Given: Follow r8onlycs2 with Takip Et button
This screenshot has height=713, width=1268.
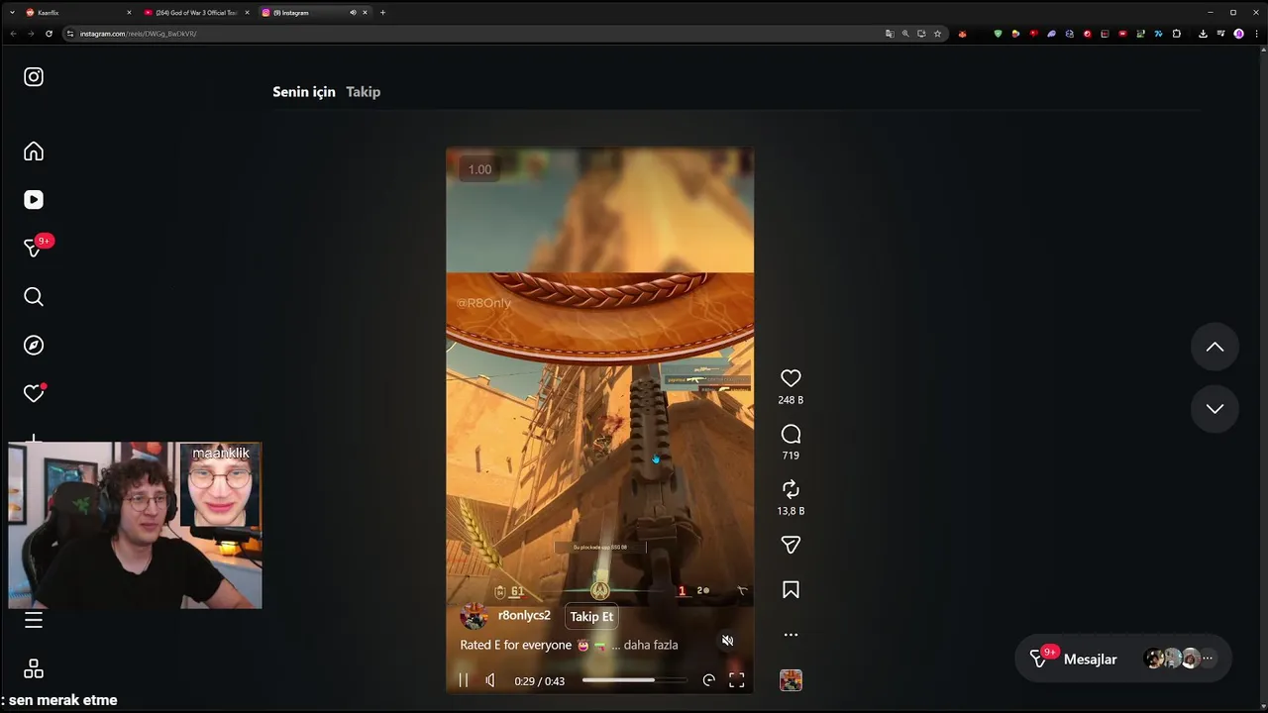Looking at the screenshot, I should 591,617.
